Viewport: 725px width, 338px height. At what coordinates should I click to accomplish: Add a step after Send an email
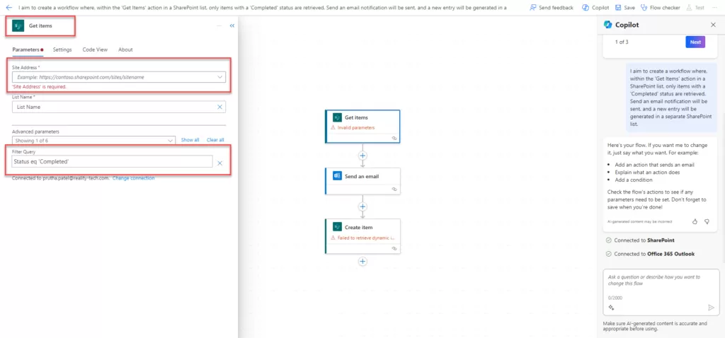(x=363, y=206)
